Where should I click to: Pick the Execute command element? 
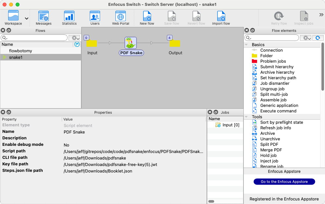coord(278,111)
